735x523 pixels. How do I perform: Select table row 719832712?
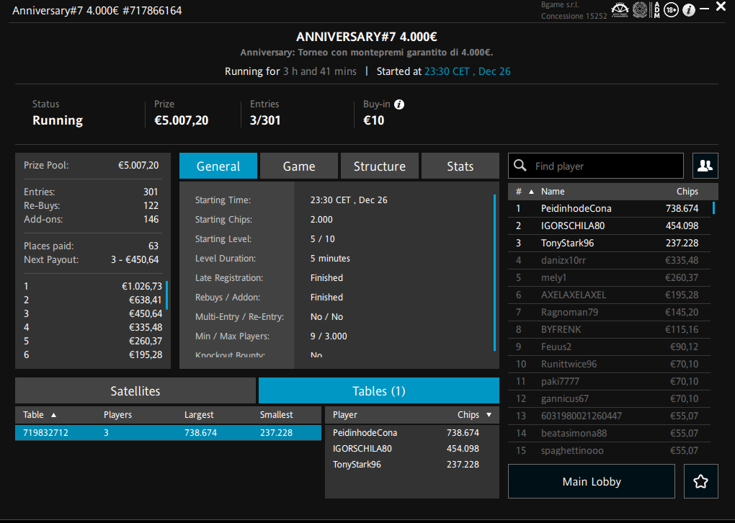pos(169,432)
